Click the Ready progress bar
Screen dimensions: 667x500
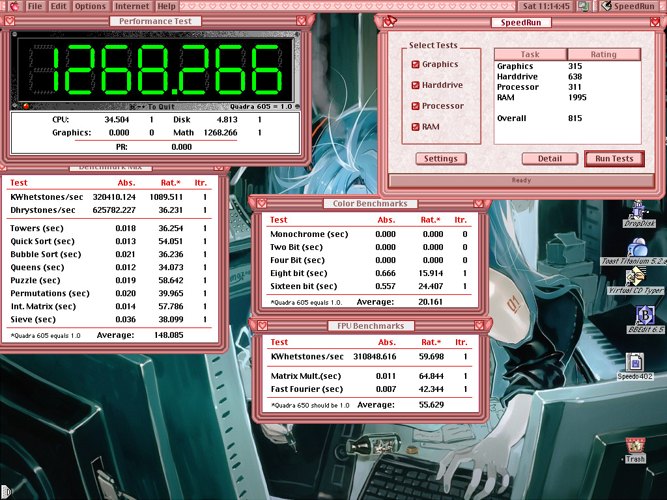click(x=521, y=180)
